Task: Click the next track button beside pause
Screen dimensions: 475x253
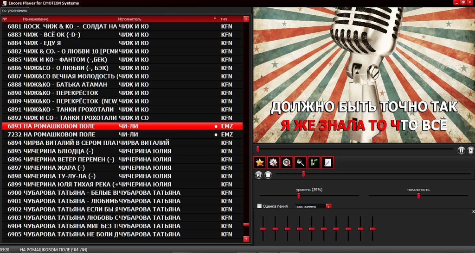Action: tap(470, 150)
